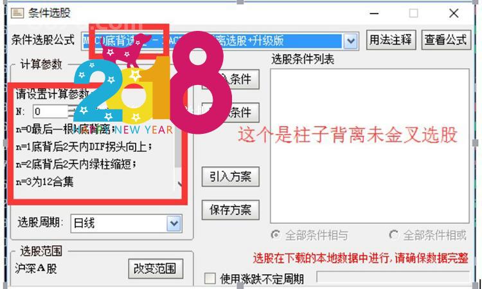The width and height of the screenshot is (482, 289).
Task: Minimize the 条件选股 dialog
Action: pyautogui.click(x=374, y=14)
